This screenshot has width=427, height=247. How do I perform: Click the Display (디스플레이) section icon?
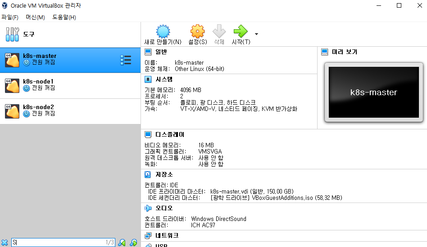coord(148,134)
